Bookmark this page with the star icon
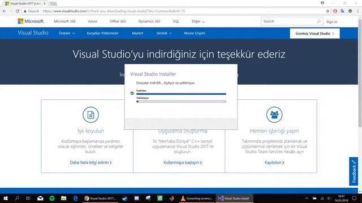 pos(327,11)
